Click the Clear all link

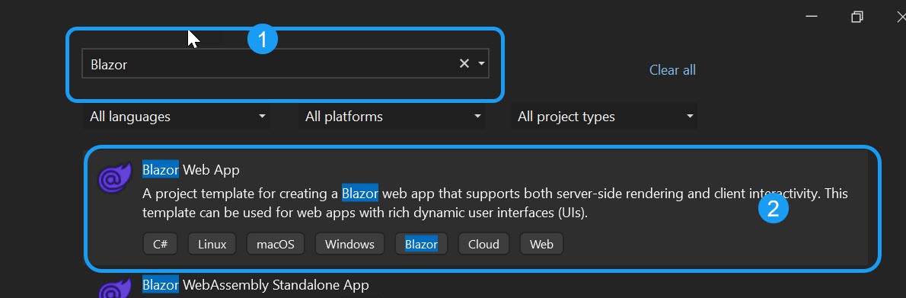672,70
